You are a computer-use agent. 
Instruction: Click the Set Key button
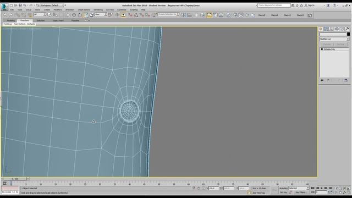(283, 193)
